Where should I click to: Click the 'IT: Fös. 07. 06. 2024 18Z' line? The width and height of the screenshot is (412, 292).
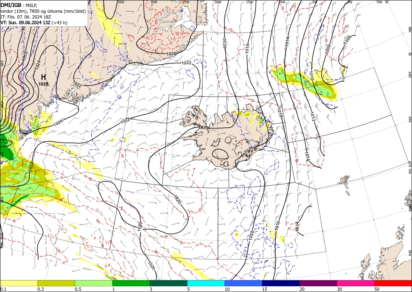26,17
